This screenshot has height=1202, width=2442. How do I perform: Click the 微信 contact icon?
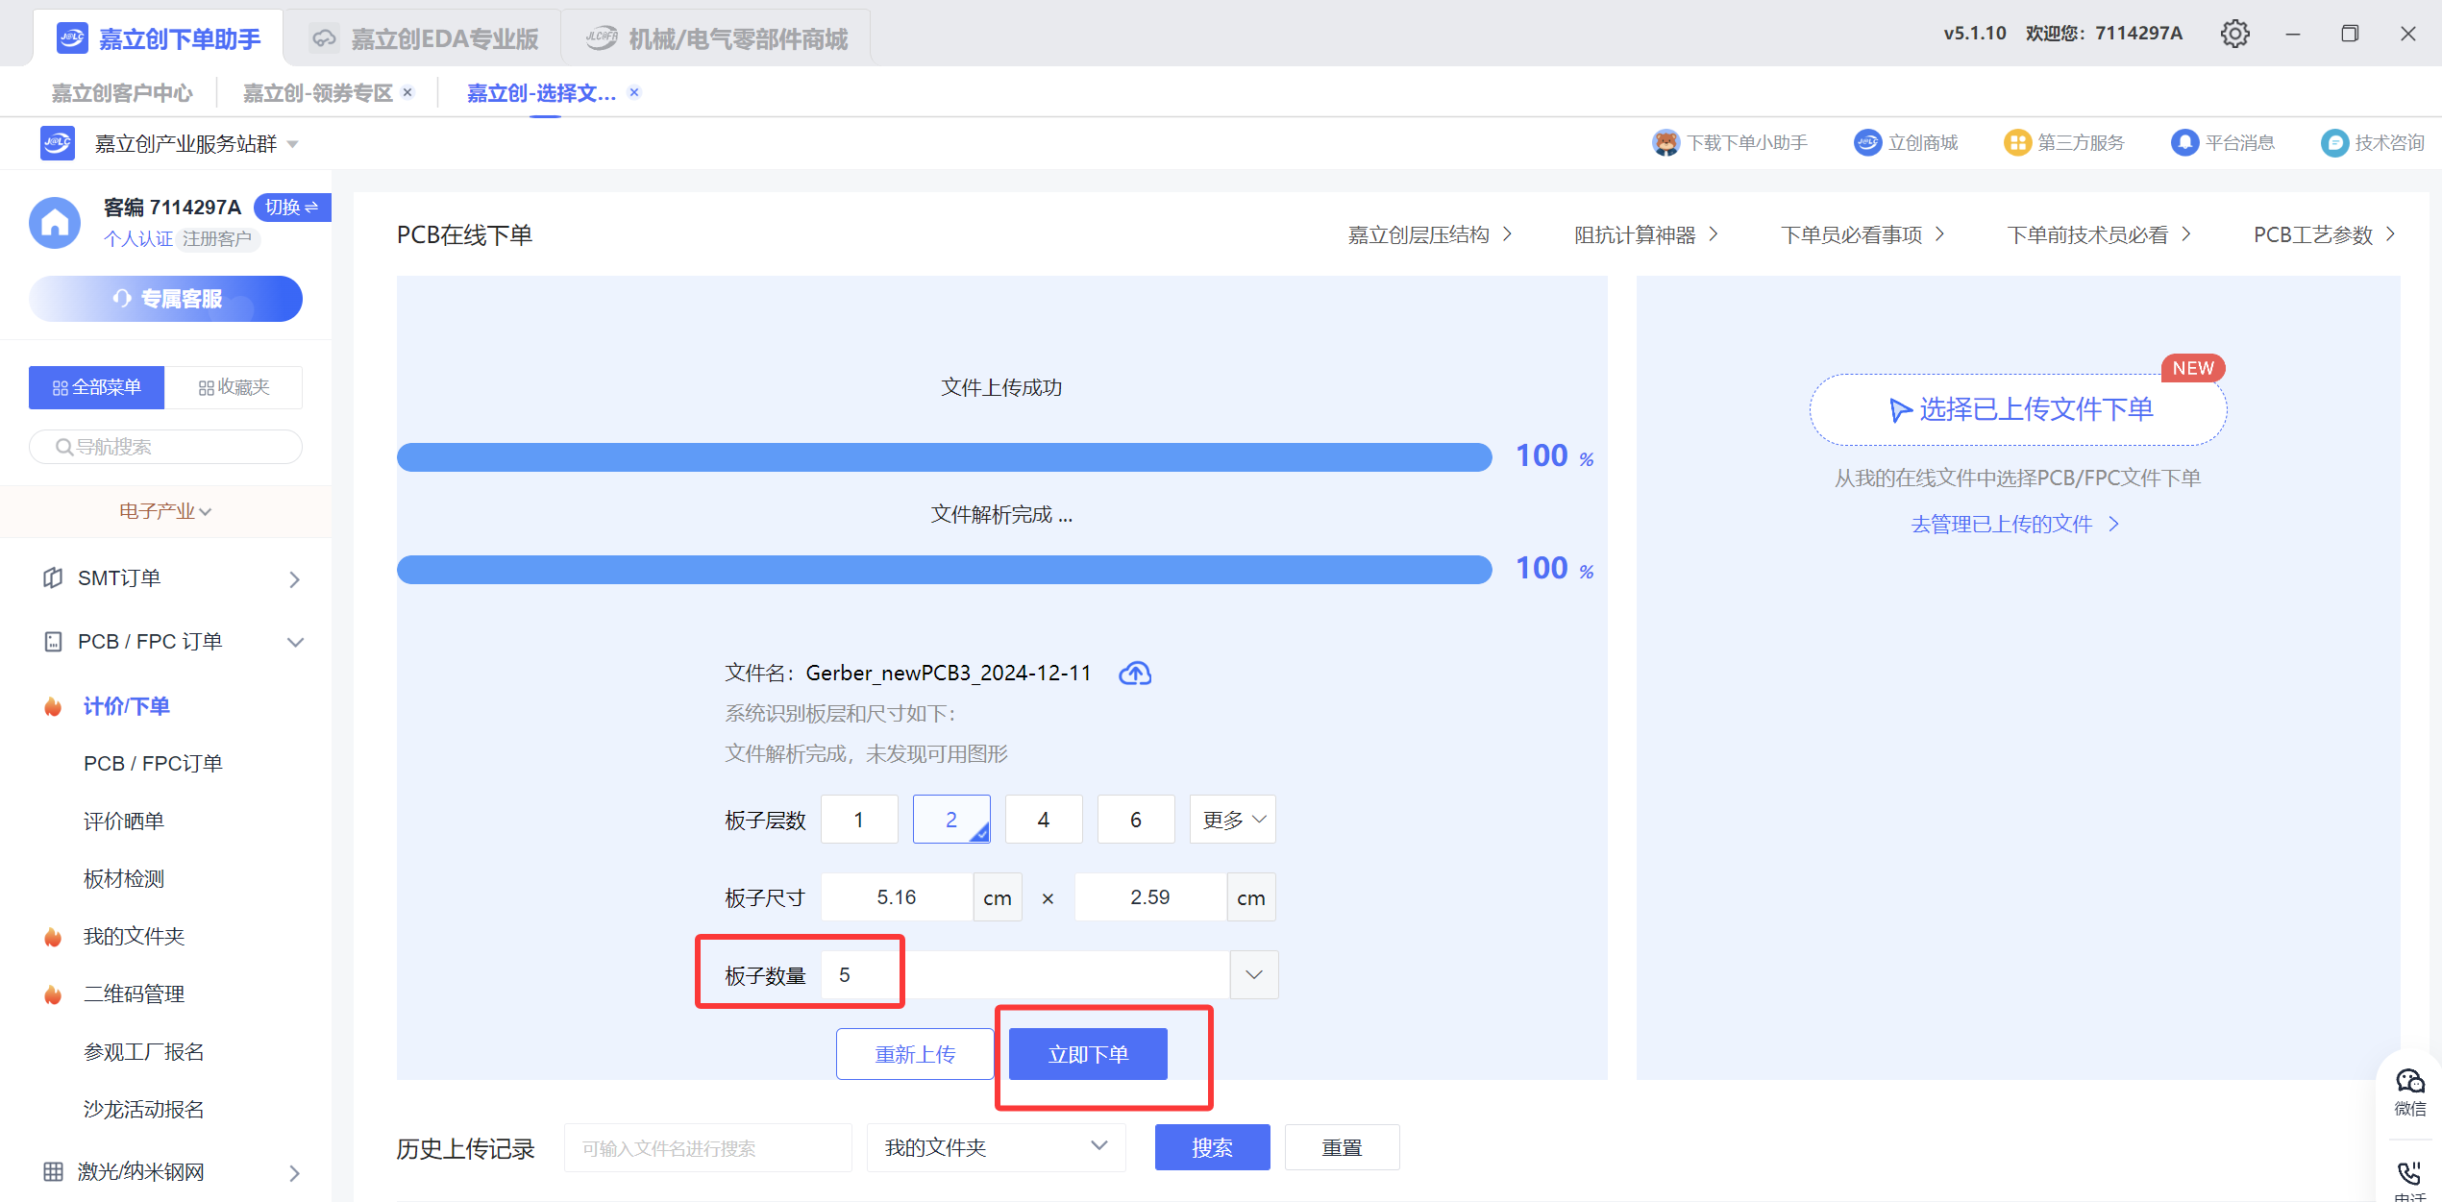(2409, 1091)
